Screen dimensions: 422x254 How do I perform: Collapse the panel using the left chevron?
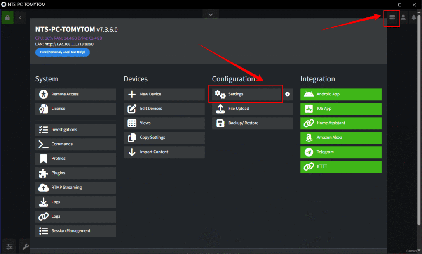20,17
